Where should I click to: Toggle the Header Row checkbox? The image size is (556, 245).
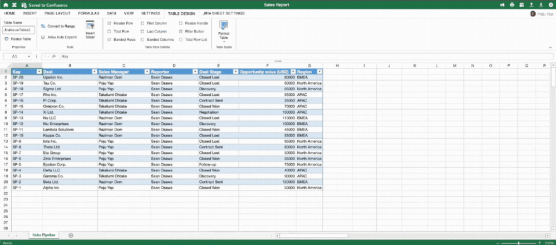click(110, 23)
